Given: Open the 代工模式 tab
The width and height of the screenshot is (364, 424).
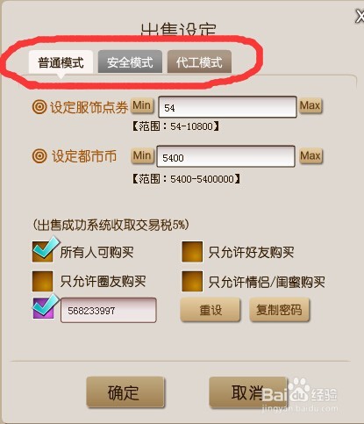Looking at the screenshot, I should coord(199,61).
